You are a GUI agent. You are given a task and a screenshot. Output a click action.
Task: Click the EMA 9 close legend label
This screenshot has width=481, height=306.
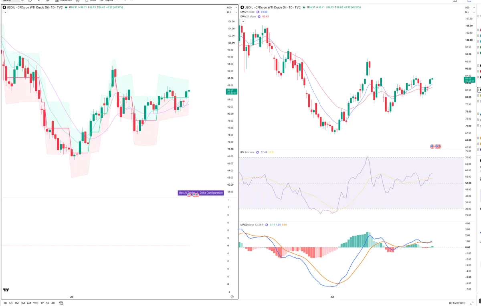[x=248, y=12]
